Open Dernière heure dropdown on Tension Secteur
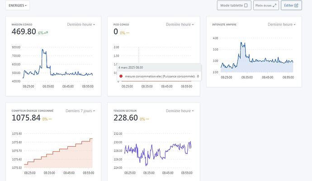Image resolution: width=312 pixels, height=181 pixels. (x=180, y=110)
